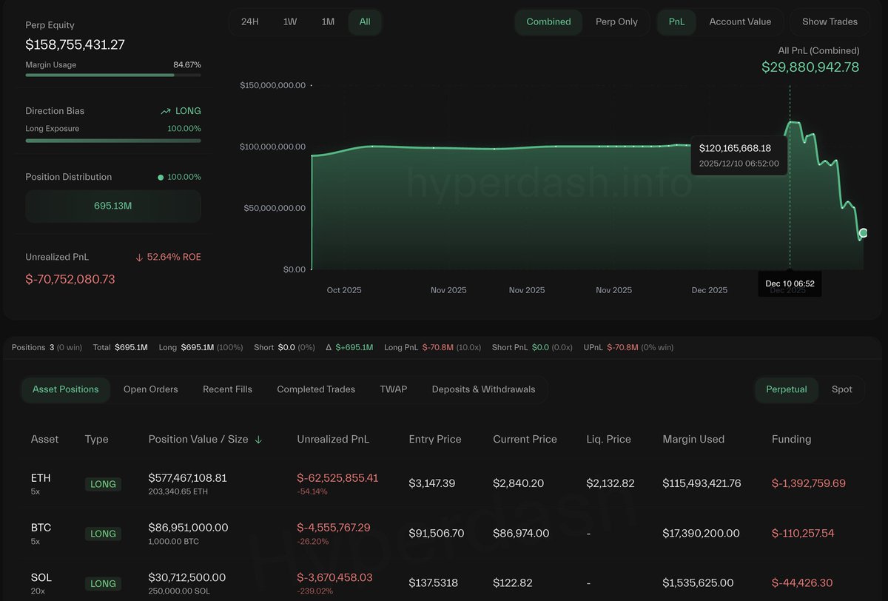888x601 pixels.
Task: Click the BTC LONG position badge
Action: pos(103,534)
